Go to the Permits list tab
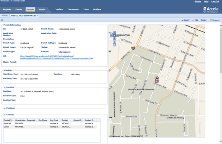Screen dimensions: 222x144 click(5, 16)
